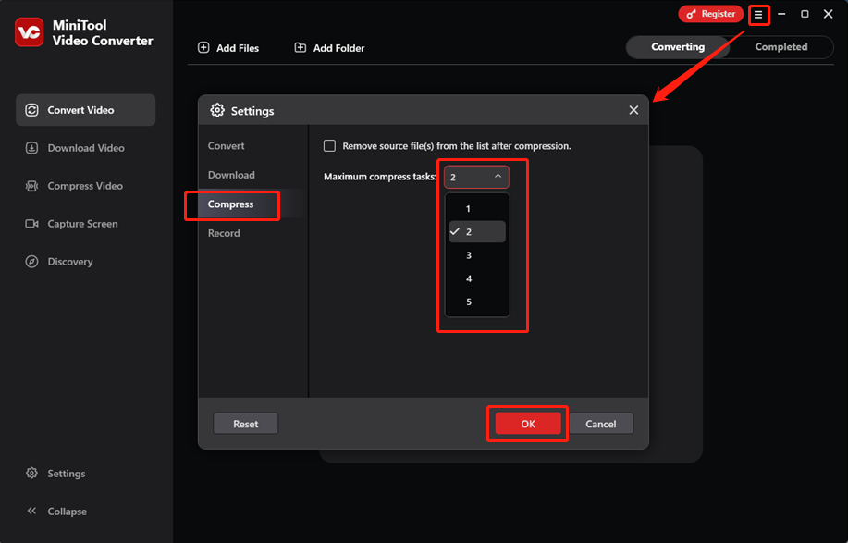Click the Add Files plus icon

click(203, 47)
